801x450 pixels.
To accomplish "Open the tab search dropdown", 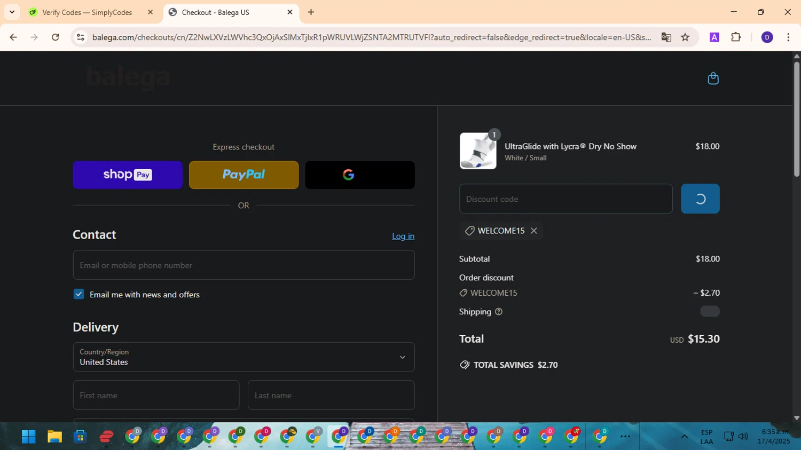I will click(12, 12).
